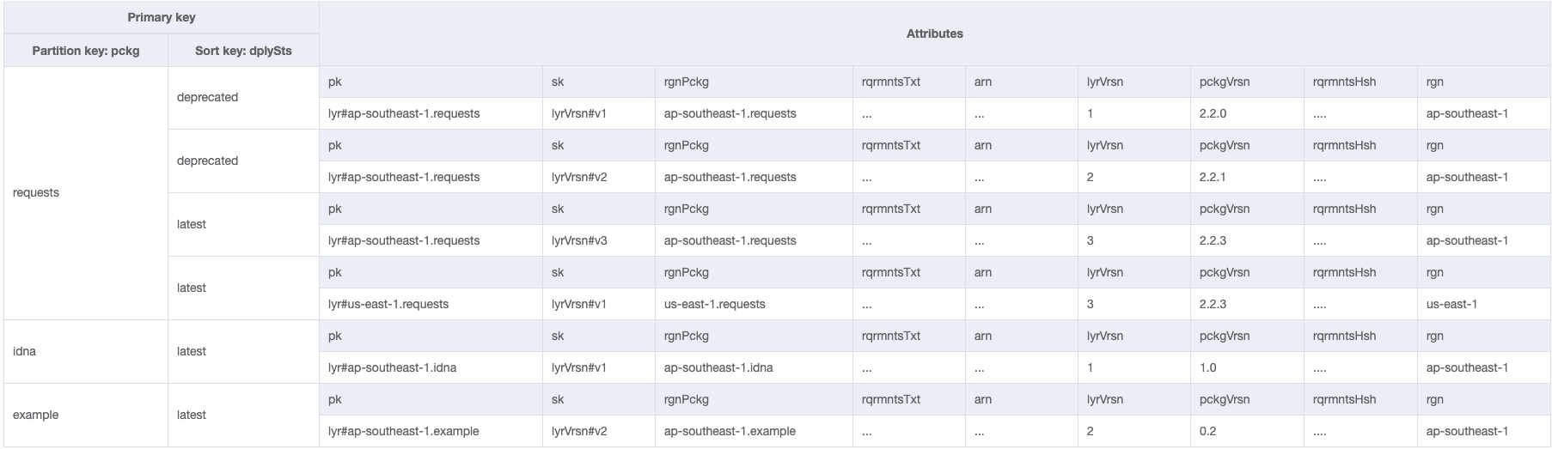Select sk value lyrVrsn#v3
Image resolution: width=1552 pixels, height=449 pixels.
579,240
